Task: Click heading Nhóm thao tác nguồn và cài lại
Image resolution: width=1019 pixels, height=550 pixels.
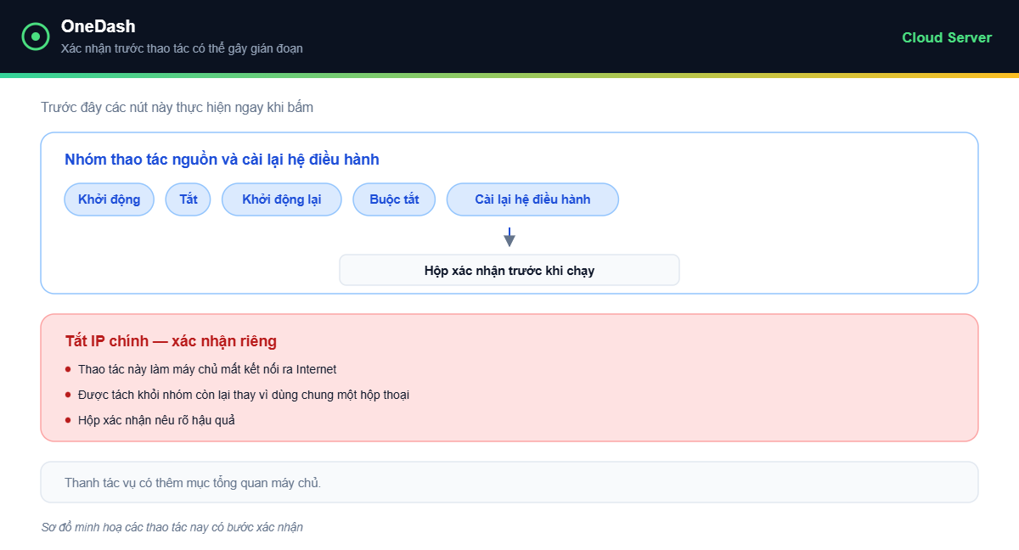Action: coord(222,160)
